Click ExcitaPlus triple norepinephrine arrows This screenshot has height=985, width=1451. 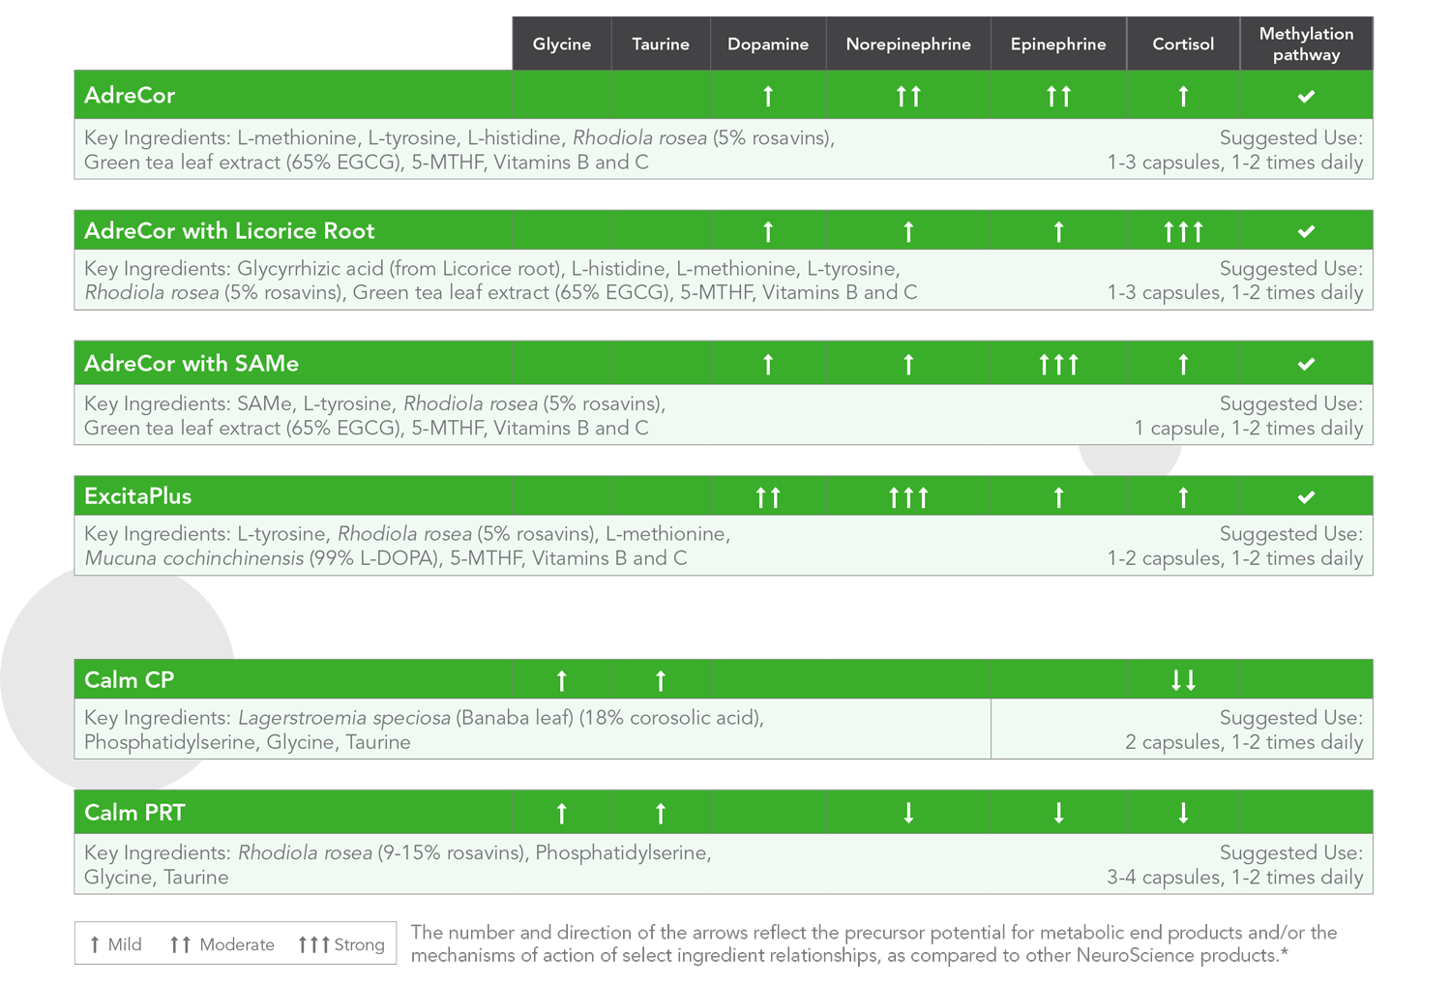click(908, 497)
